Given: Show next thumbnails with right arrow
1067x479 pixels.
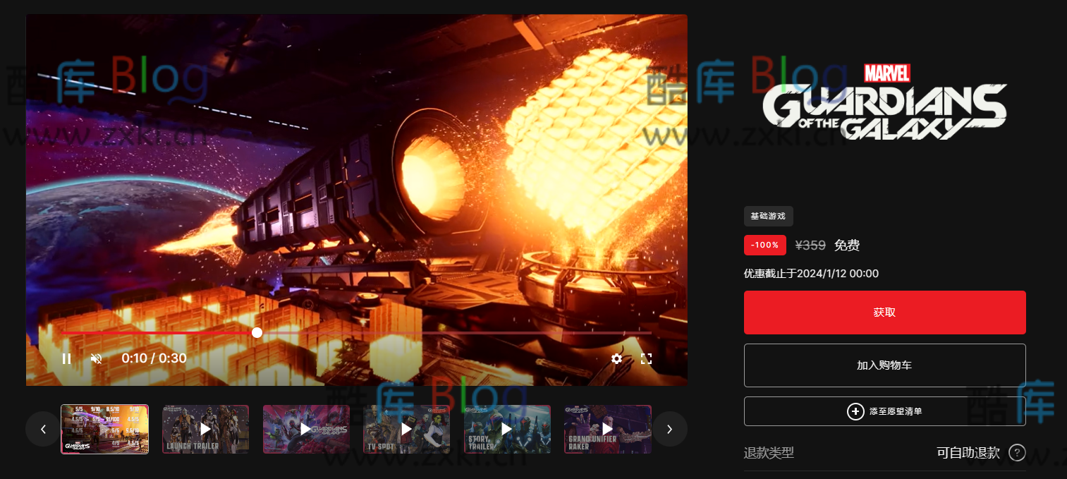Looking at the screenshot, I should (x=669, y=429).
